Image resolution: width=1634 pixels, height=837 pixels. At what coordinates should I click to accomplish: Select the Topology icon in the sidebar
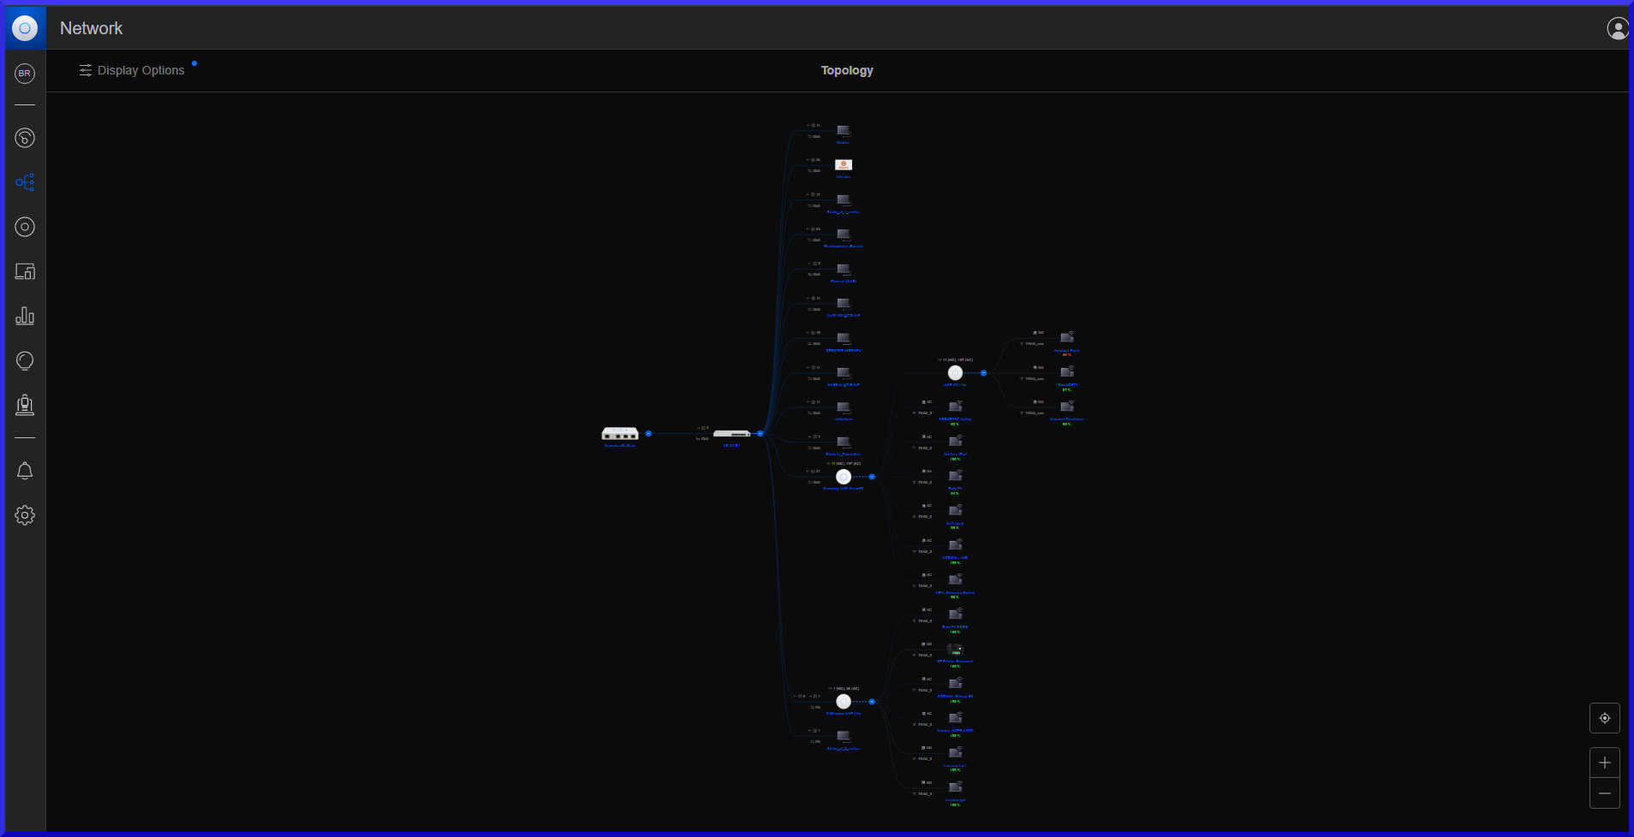(25, 182)
